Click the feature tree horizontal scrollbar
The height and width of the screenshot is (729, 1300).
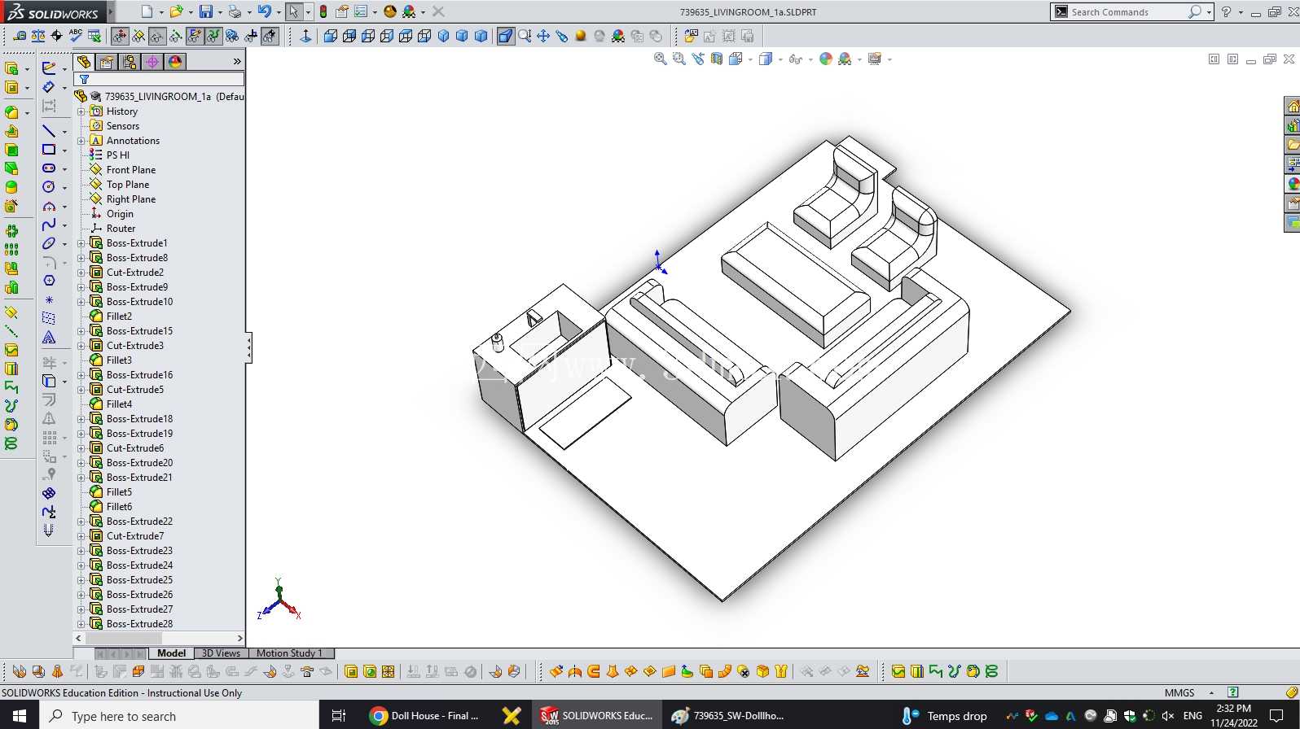160,639
